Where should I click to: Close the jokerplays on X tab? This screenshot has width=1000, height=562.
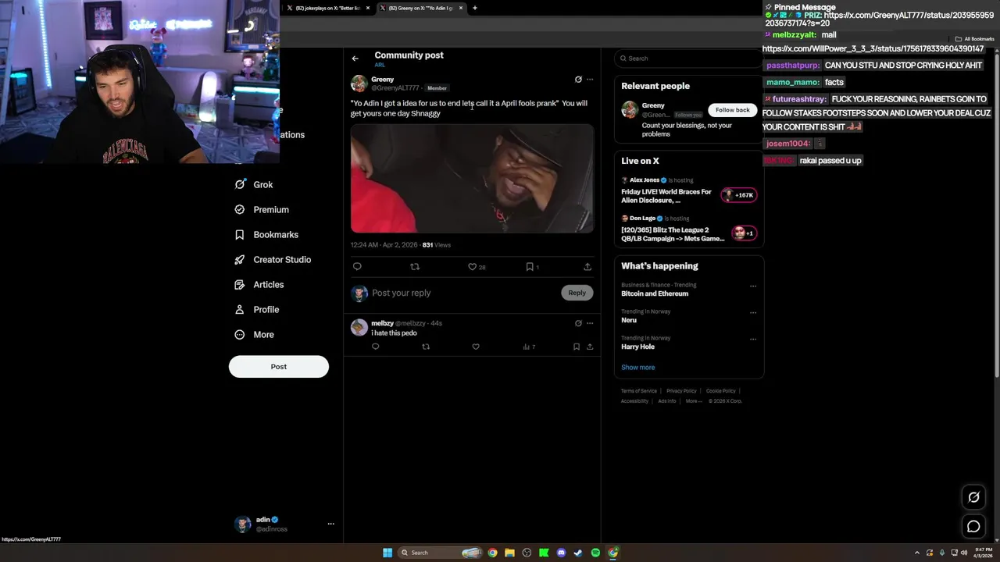click(x=368, y=8)
